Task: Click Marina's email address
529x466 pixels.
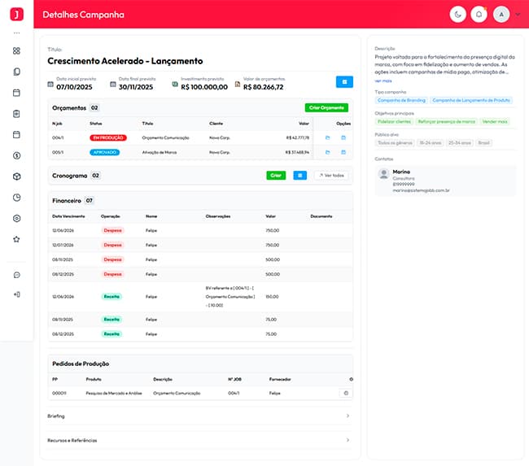Action: (x=421, y=190)
